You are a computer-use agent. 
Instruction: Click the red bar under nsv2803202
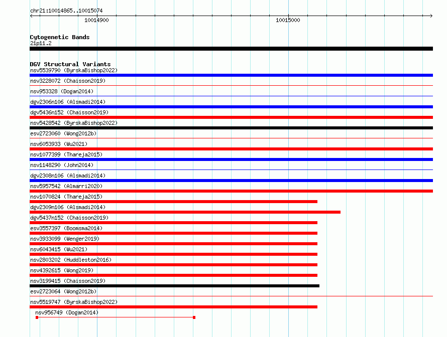[174, 265]
